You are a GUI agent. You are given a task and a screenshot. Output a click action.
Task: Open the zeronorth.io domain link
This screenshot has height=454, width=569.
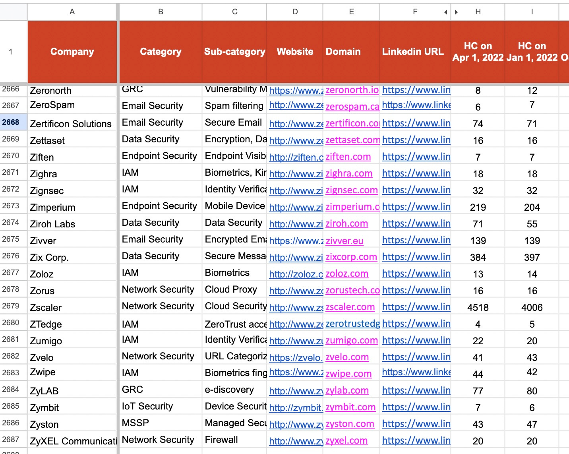point(352,90)
